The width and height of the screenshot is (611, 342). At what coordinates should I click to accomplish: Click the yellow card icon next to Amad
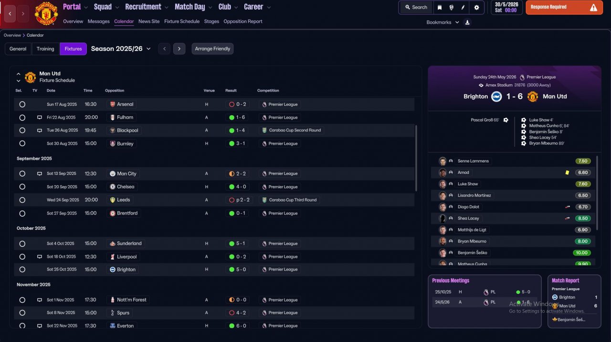568,172
